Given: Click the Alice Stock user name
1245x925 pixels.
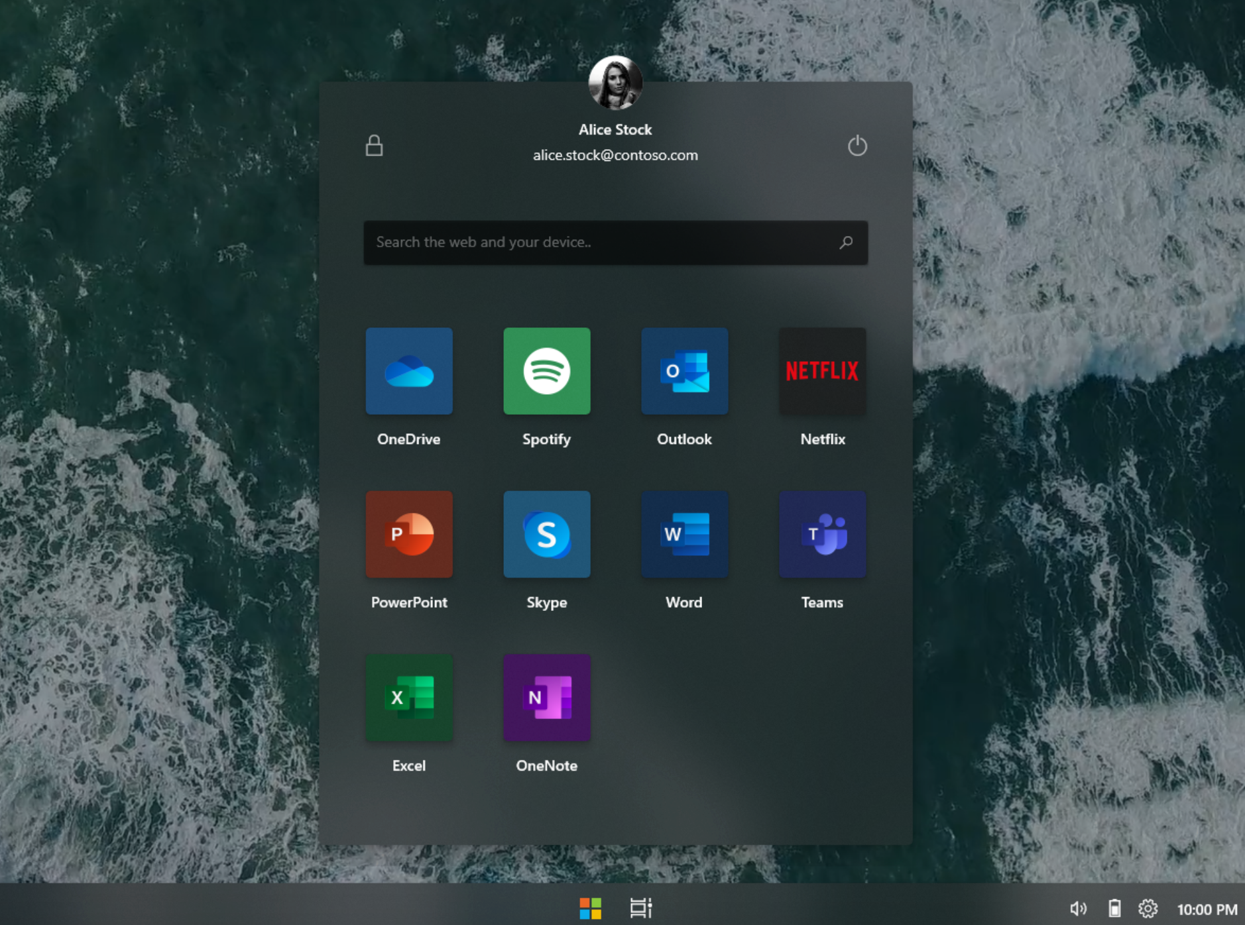Looking at the screenshot, I should [x=615, y=130].
